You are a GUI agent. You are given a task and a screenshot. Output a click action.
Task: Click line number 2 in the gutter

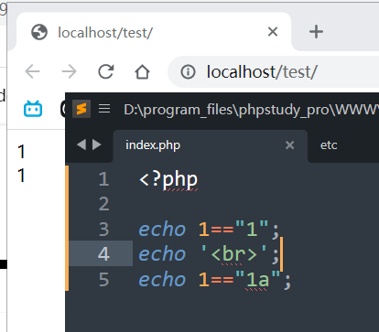click(103, 204)
